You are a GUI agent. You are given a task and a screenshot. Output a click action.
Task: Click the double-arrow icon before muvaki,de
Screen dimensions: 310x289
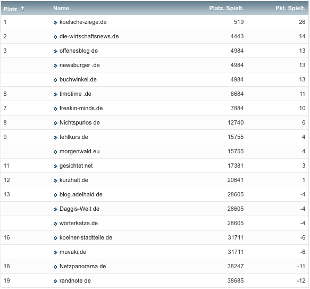click(55, 253)
